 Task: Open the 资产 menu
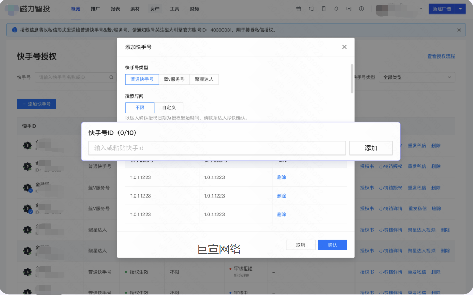155,9
